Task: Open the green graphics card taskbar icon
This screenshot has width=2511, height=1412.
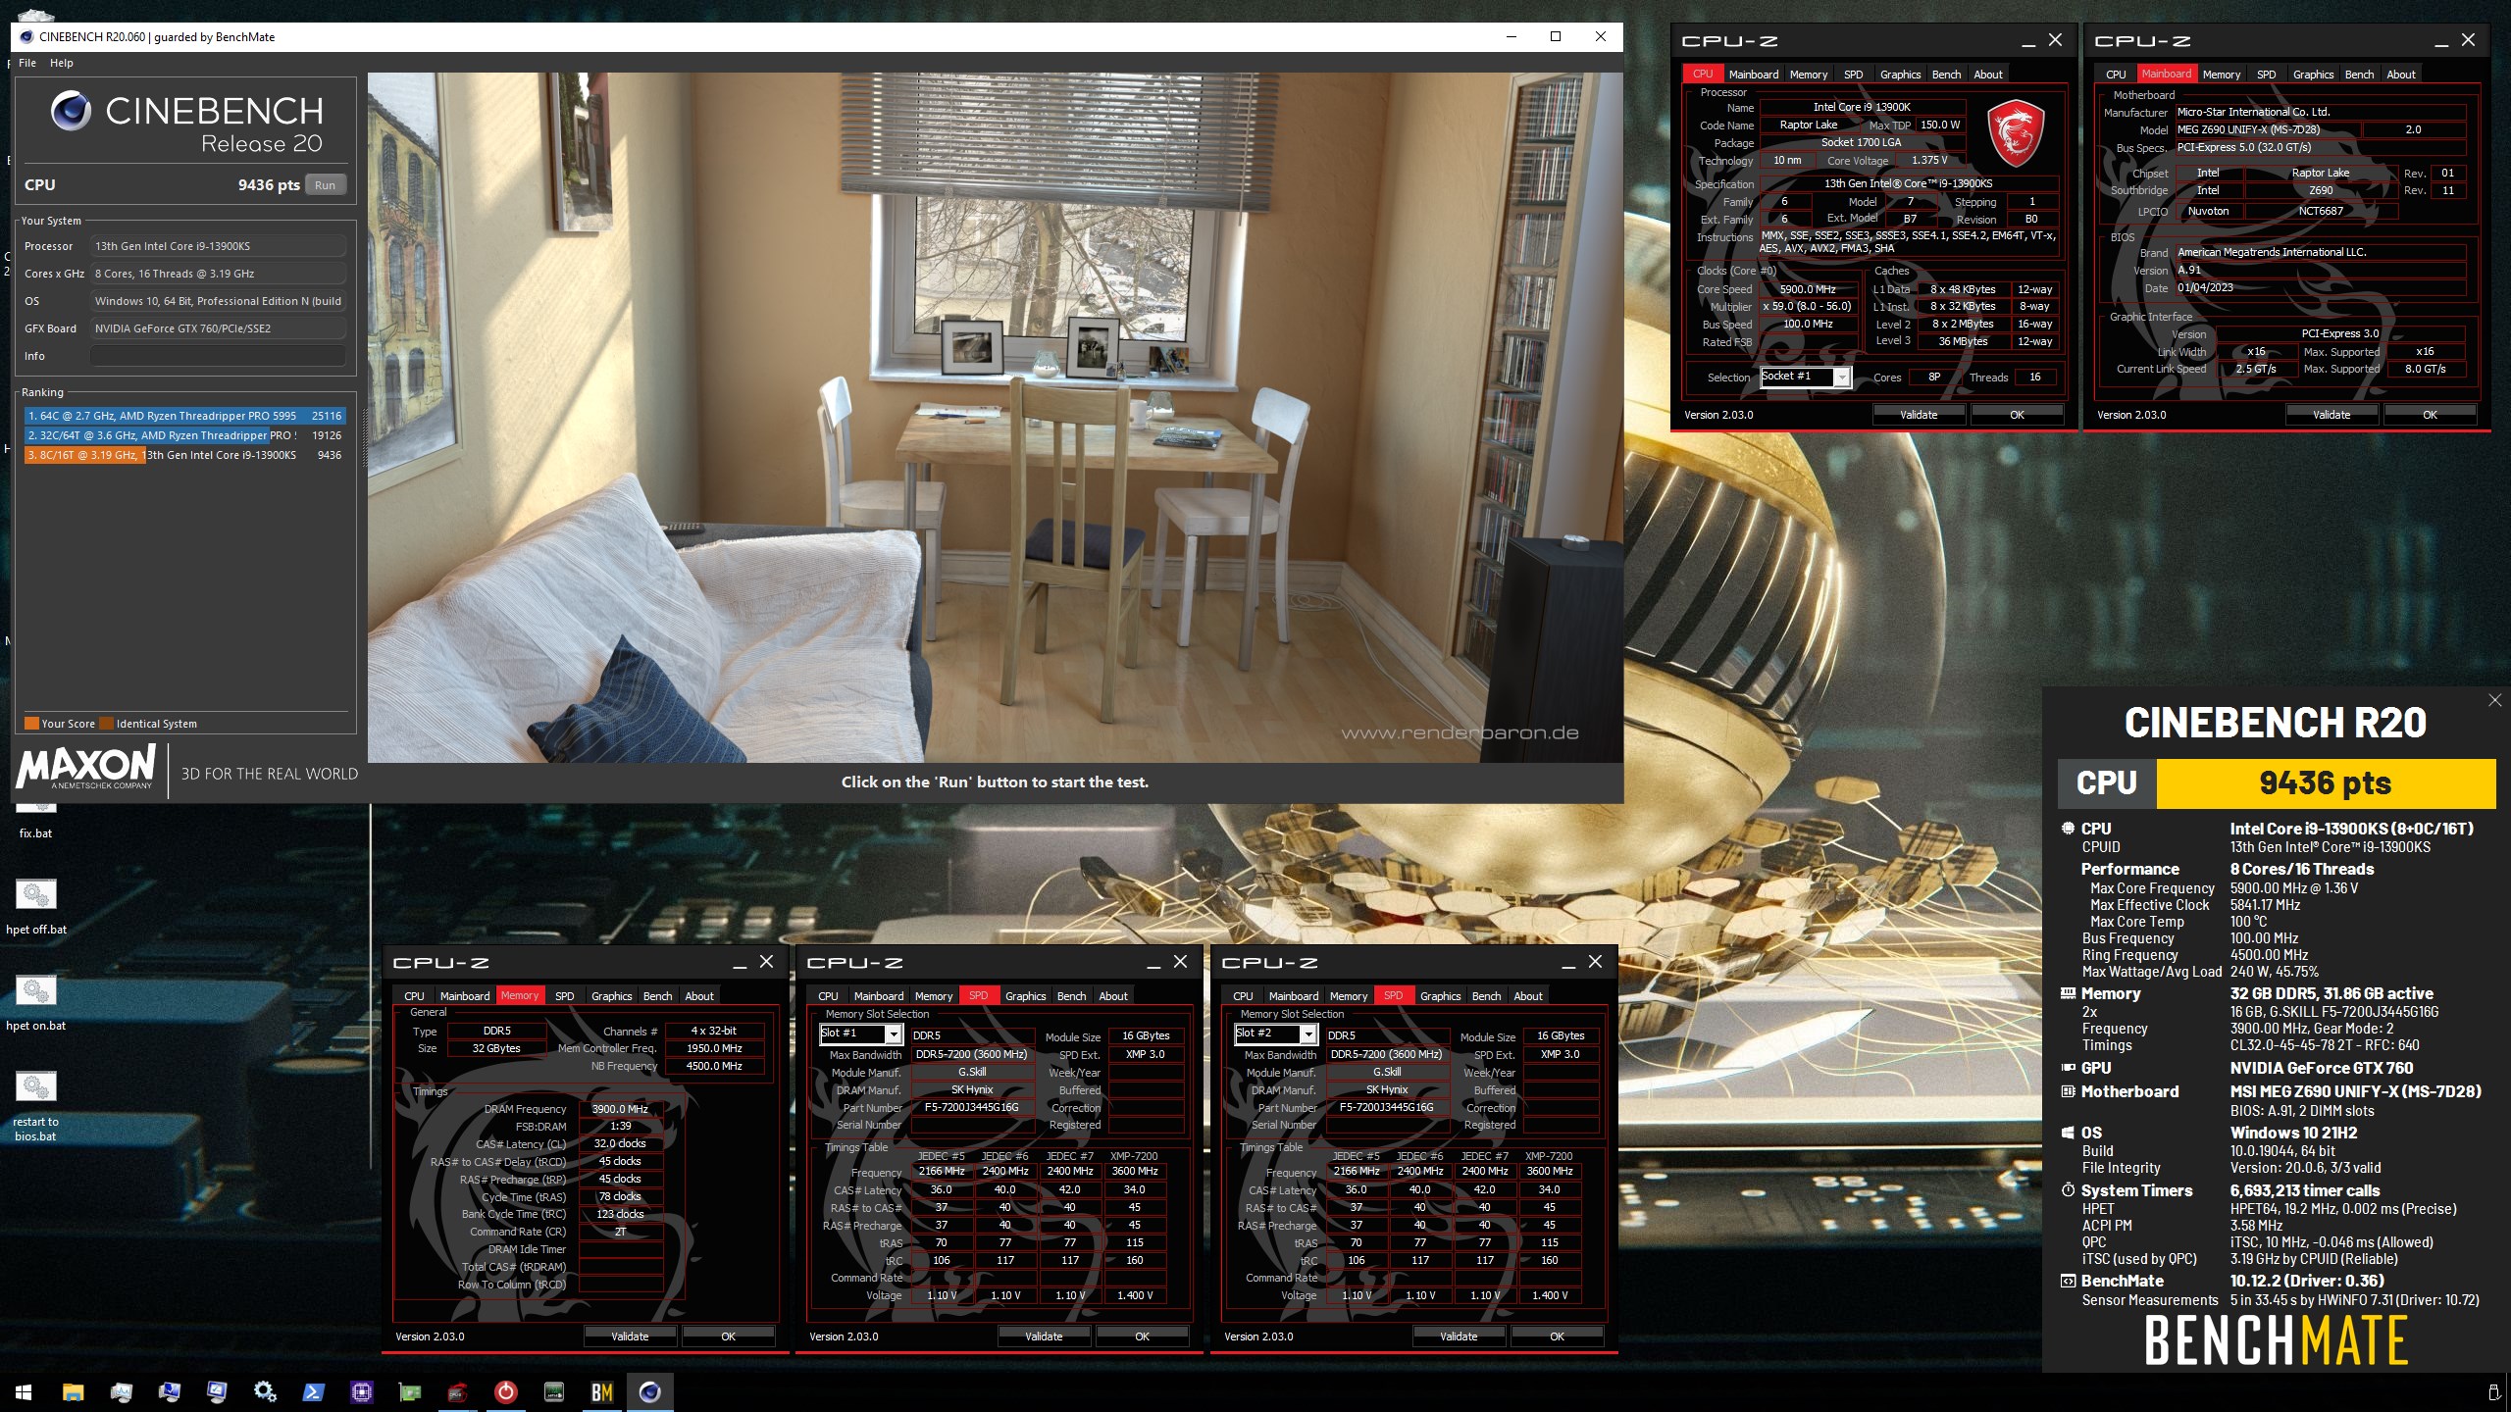Action: click(409, 1391)
